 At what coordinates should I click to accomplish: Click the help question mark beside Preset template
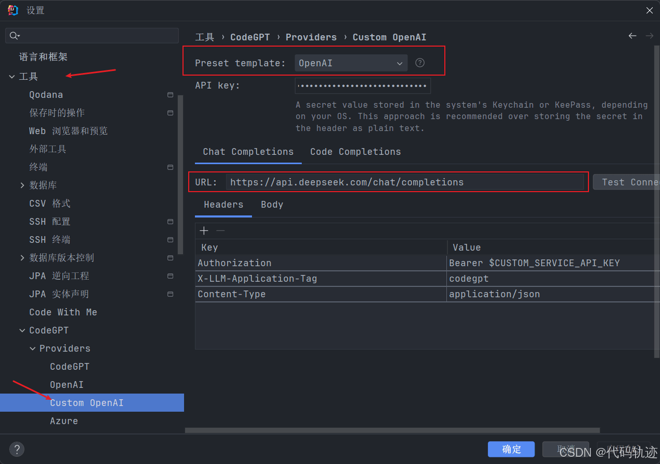[x=420, y=63]
